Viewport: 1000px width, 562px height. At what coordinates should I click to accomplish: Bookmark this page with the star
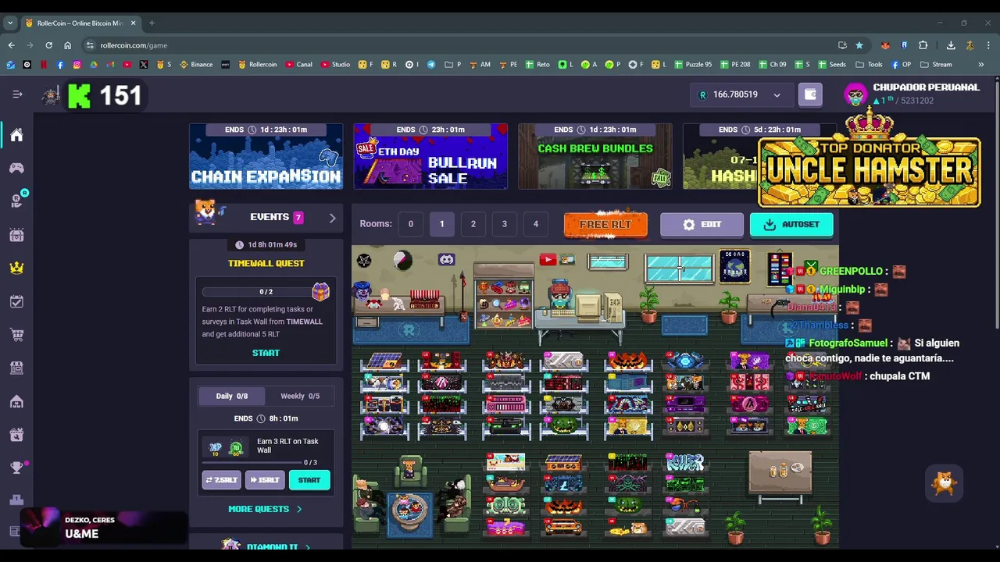click(859, 45)
